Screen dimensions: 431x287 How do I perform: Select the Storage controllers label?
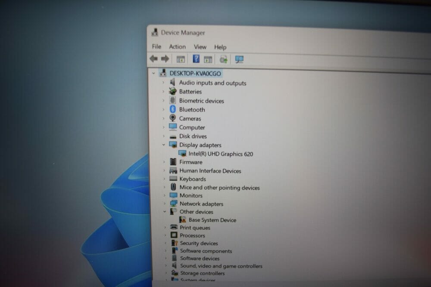tap(203, 273)
